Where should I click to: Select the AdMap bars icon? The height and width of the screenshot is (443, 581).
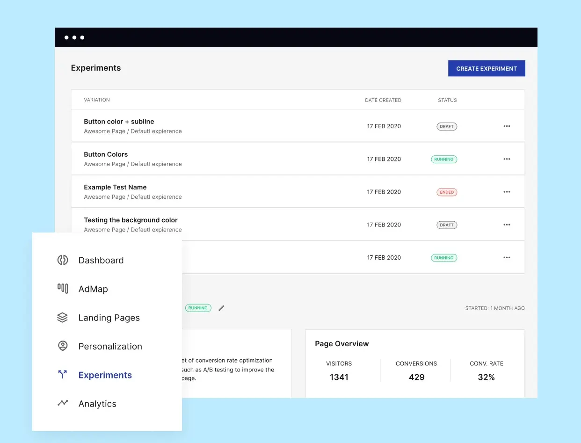tap(62, 289)
